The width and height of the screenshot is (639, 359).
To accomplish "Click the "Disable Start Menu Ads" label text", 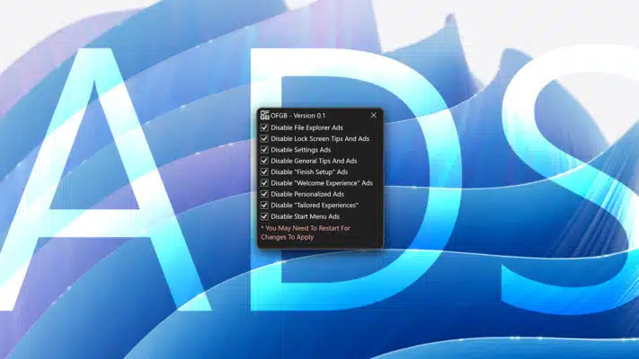I will 305,216.
